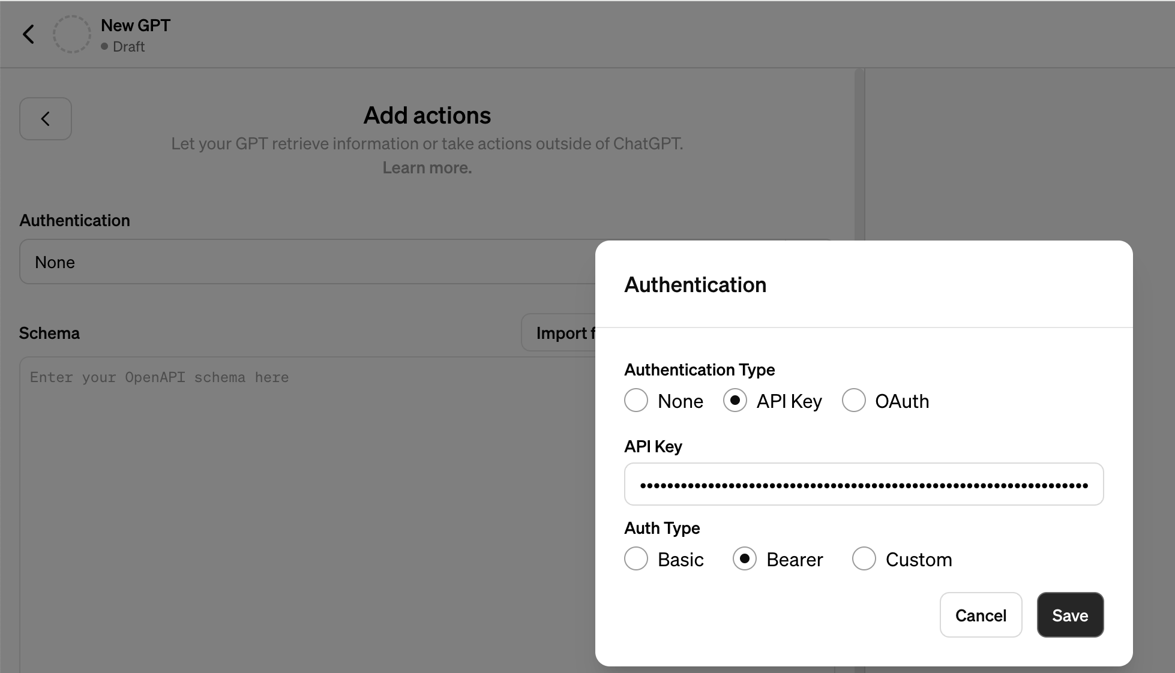Select the None authentication type
The height and width of the screenshot is (673, 1175).
[636, 400]
